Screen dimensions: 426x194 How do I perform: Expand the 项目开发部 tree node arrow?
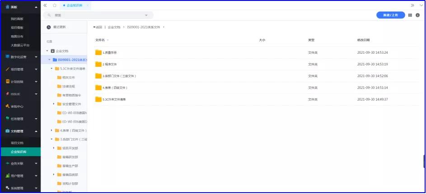pos(53,148)
